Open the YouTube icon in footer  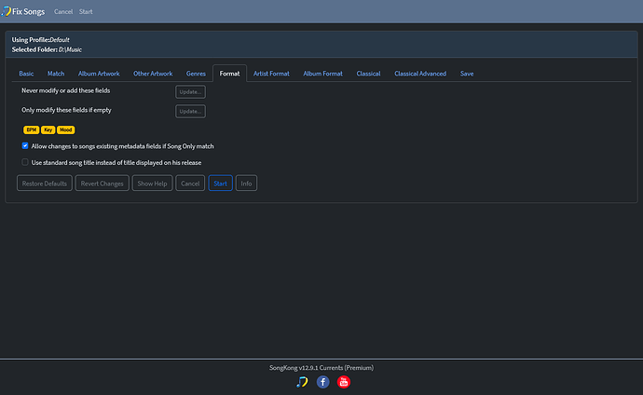pos(344,382)
